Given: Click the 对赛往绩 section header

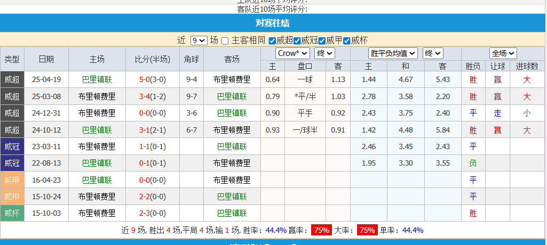Looking at the screenshot, I should [273, 23].
